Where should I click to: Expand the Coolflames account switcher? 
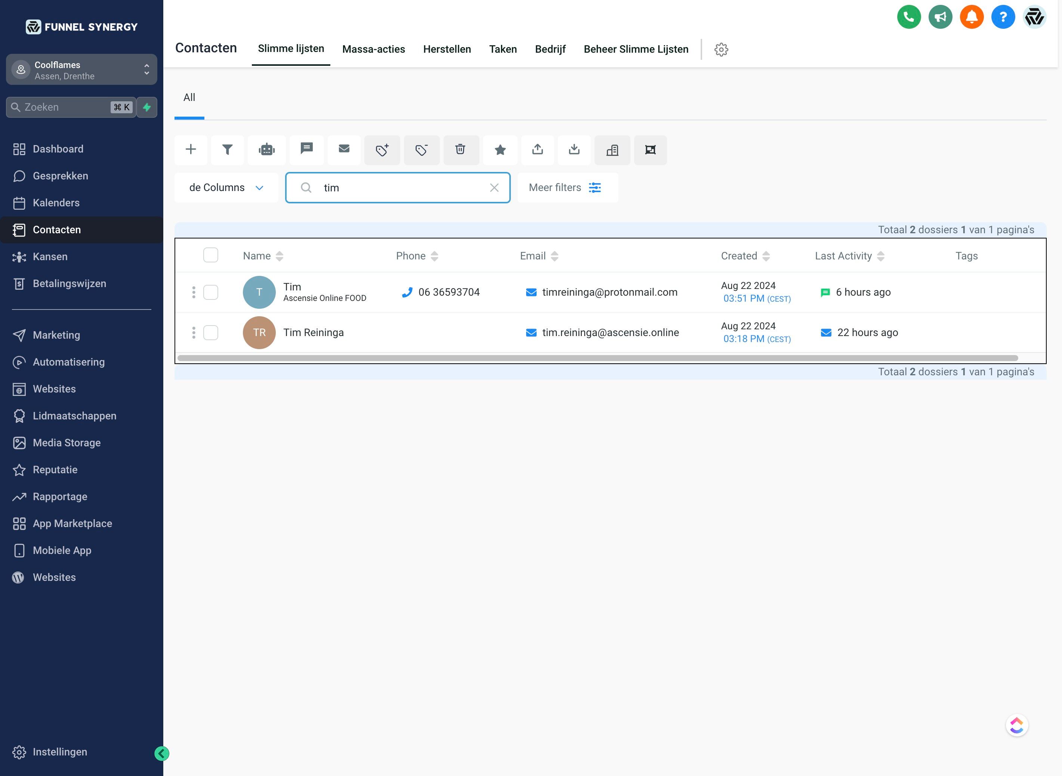pos(82,70)
